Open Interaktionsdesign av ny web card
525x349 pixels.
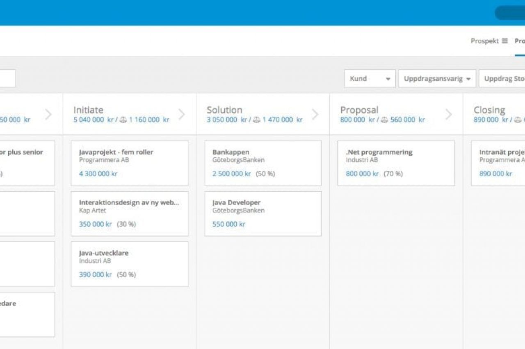click(130, 213)
